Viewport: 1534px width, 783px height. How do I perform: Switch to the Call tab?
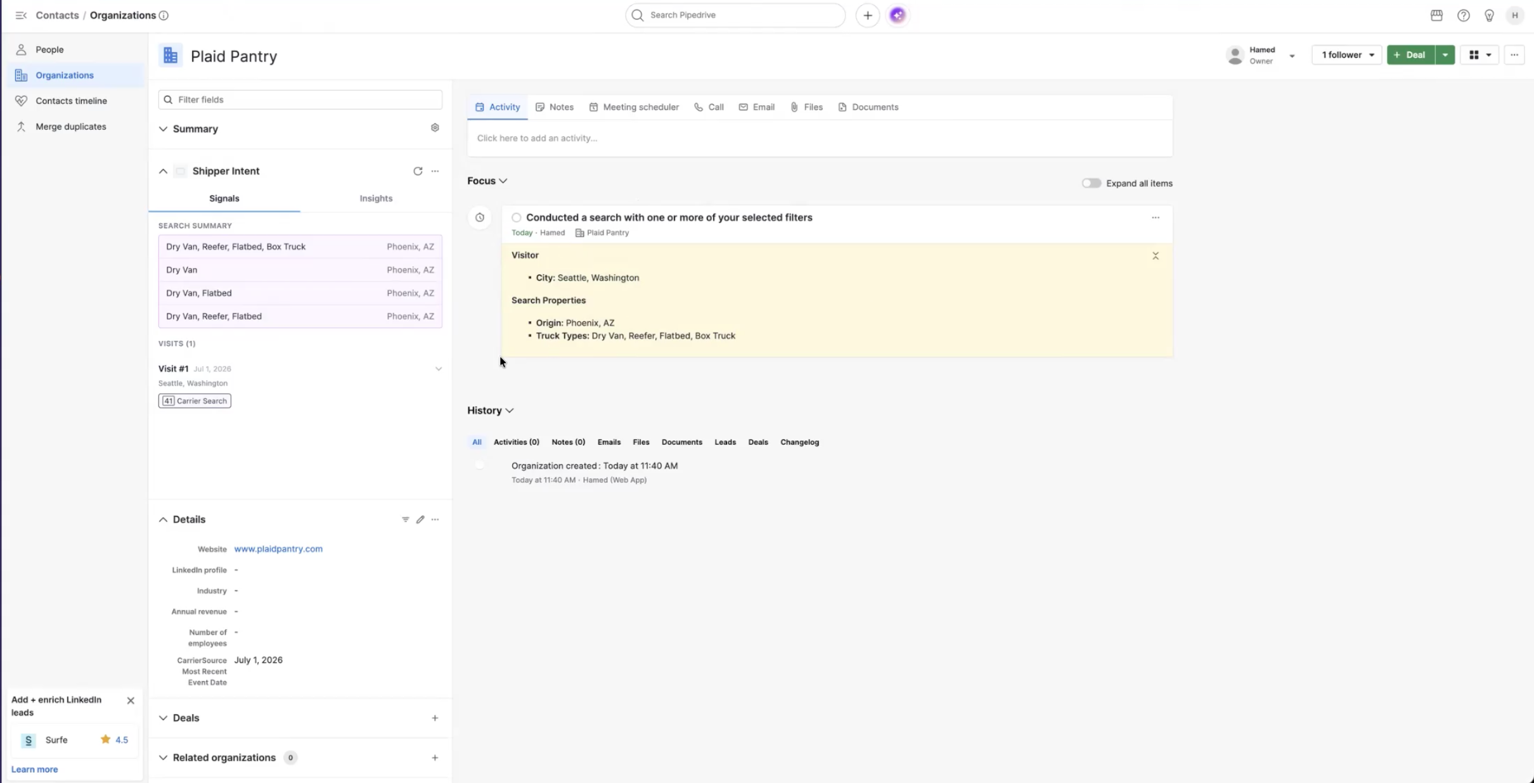(x=709, y=107)
